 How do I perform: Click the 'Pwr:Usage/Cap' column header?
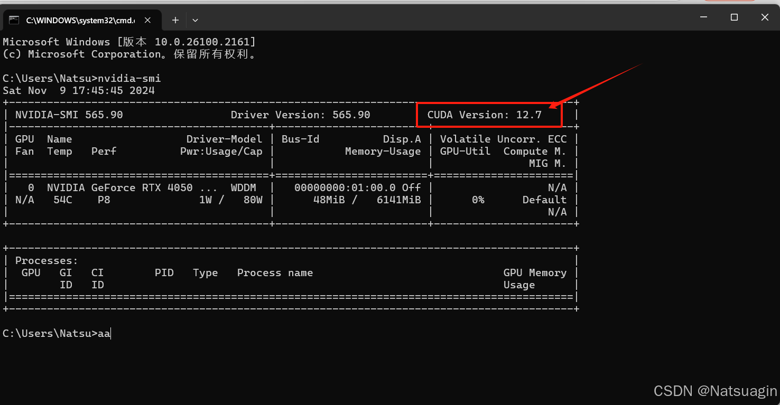pyautogui.click(x=221, y=151)
